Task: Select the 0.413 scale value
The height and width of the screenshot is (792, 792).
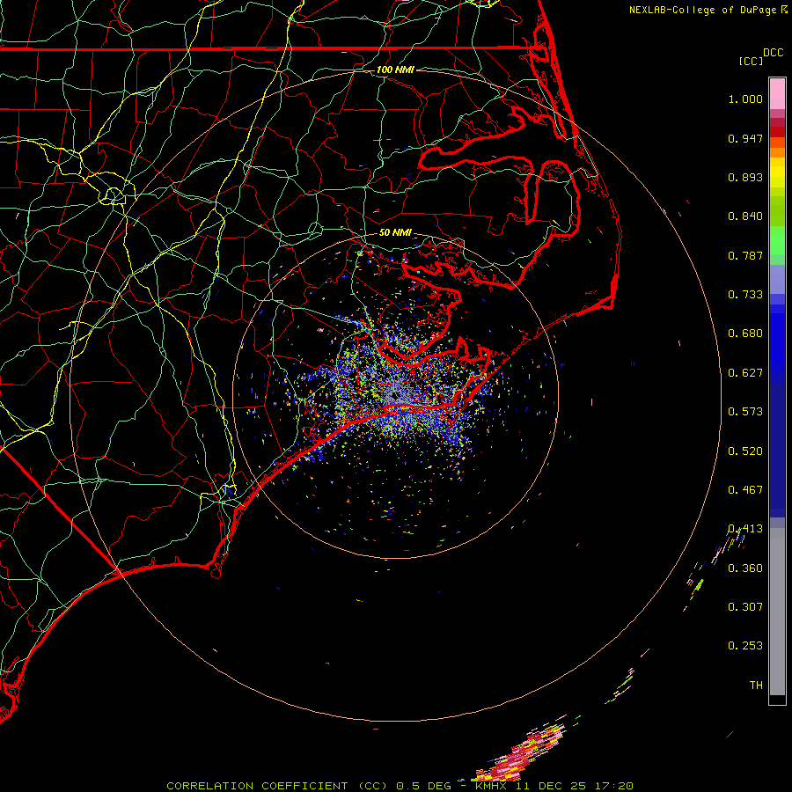Action: click(x=745, y=529)
